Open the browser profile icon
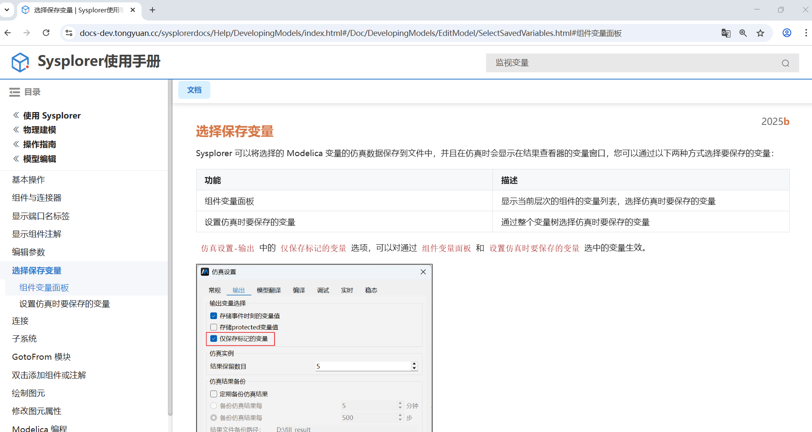The height and width of the screenshot is (432, 812). (787, 33)
